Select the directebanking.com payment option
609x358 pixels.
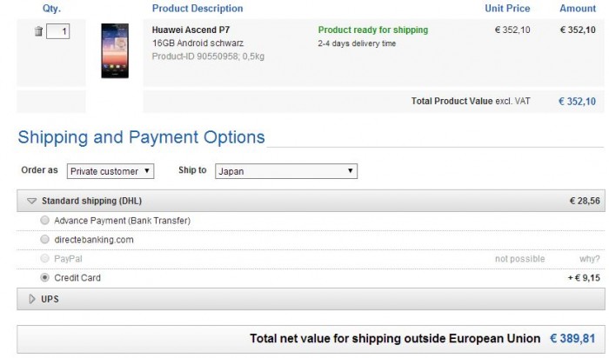tap(45, 239)
